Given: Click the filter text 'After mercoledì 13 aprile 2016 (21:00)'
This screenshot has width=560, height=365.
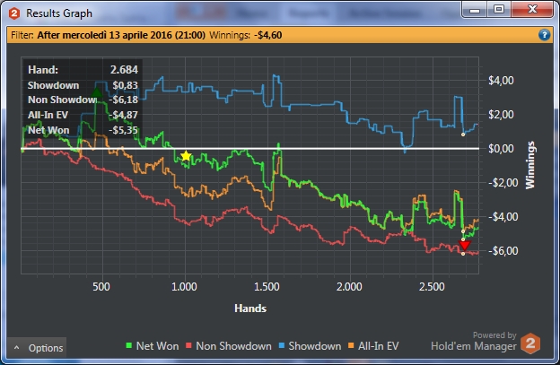Looking at the screenshot, I should pyautogui.click(x=121, y=35).
